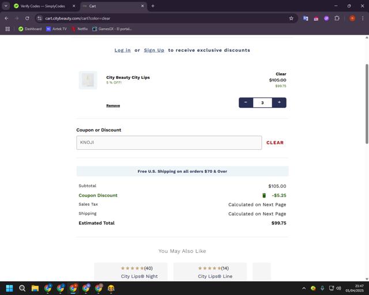Open the Dashboard bookmark
This screenshot has width=369, height=295.
(x=30, y=29)
